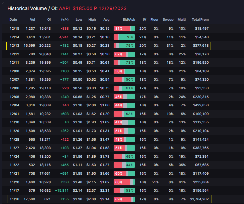The height and width of the screenshot is (204, 244).
Task: Click the Floor column header
Action: pos(154,20)
